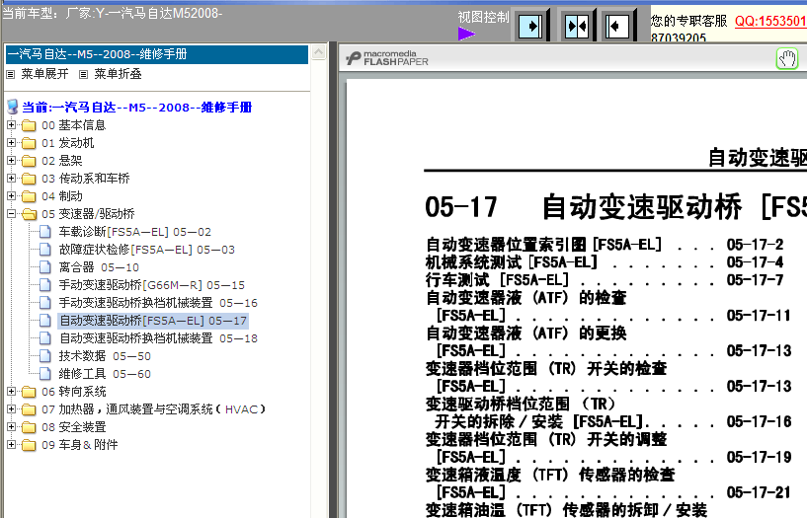
Task: Click the 当前:一汽马自达--M5--2008--维修手册 root link
Action: coord(137,108)
